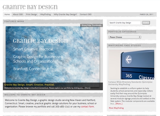Image resolution: width=160 pixels, height=116 pixels.
Task: Follow the red contact form link
Action: pos(87,107)
